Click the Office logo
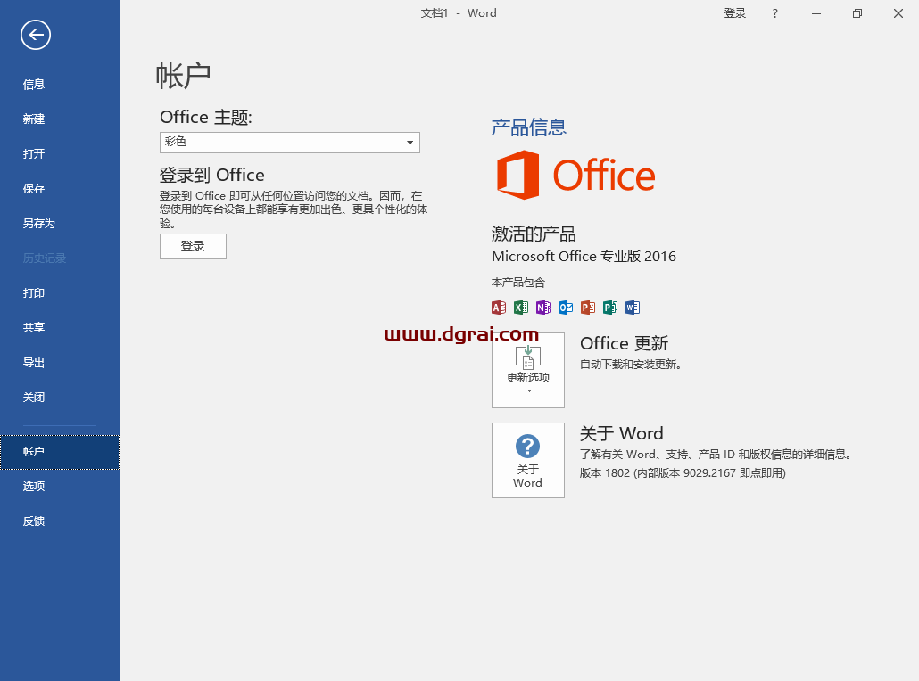The height and width of the screenshot is (681, 919). (575, 175)
